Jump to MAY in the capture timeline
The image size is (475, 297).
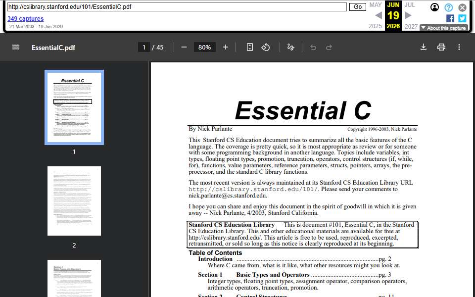[376, 5]
